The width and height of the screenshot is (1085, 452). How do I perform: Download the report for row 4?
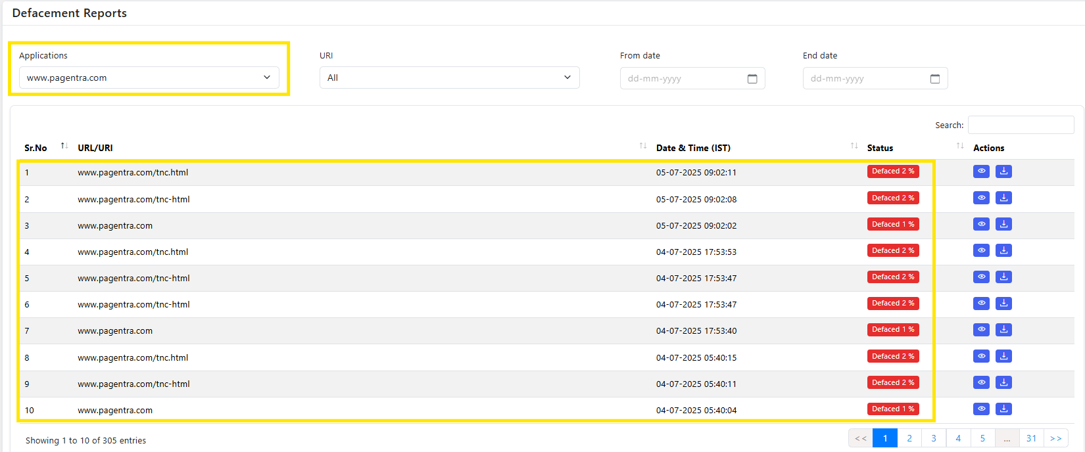click(1003, 250)
